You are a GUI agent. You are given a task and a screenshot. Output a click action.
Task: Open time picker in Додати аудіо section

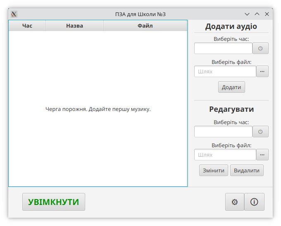[260, 49]
